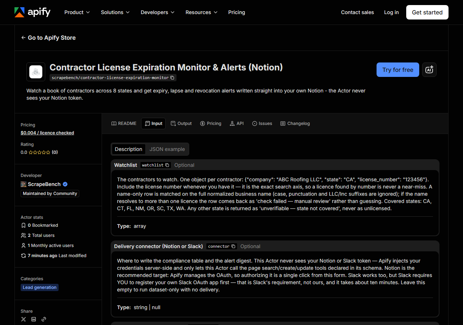Expand the Resources menu
463x325 pixels.
pos(201,12)
